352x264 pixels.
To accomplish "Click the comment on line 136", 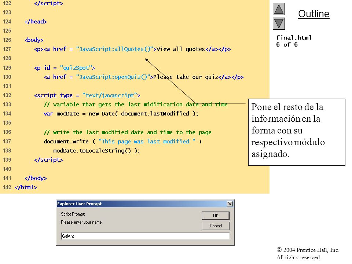I will pyautogui.click(x=128, y=132).
